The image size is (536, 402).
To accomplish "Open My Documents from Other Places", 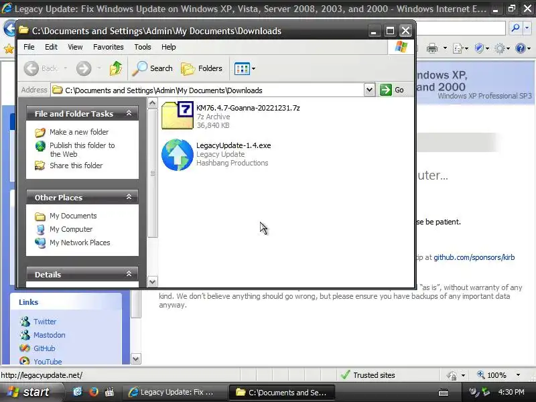I will point(73,216).
